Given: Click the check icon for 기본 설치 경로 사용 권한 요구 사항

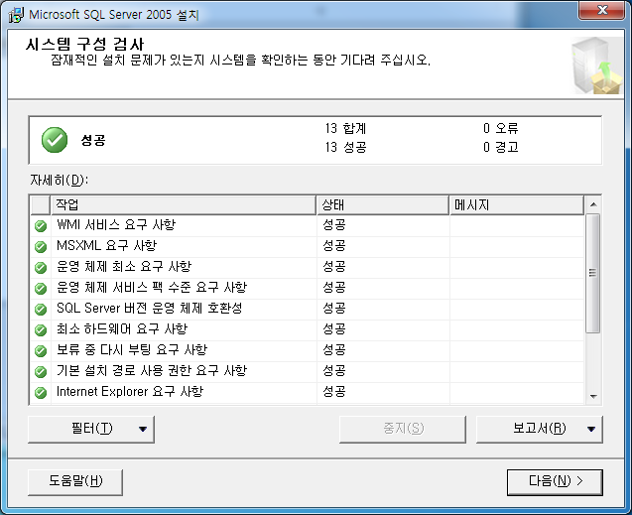Looking at the screenshot, I should (41, 372).
